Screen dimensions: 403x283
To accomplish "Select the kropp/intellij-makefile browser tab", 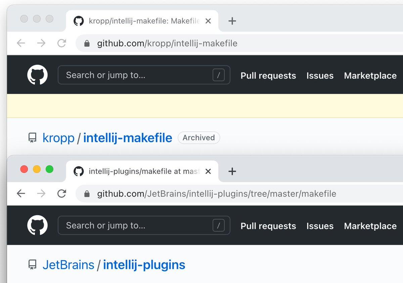I will (x=141, y=21).
